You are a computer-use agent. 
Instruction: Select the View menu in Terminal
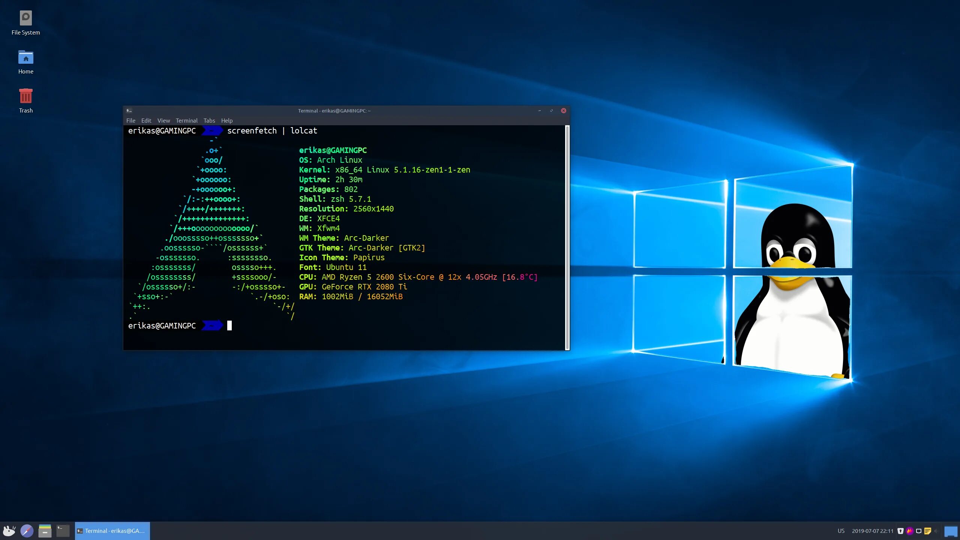[x=163, y=120]
